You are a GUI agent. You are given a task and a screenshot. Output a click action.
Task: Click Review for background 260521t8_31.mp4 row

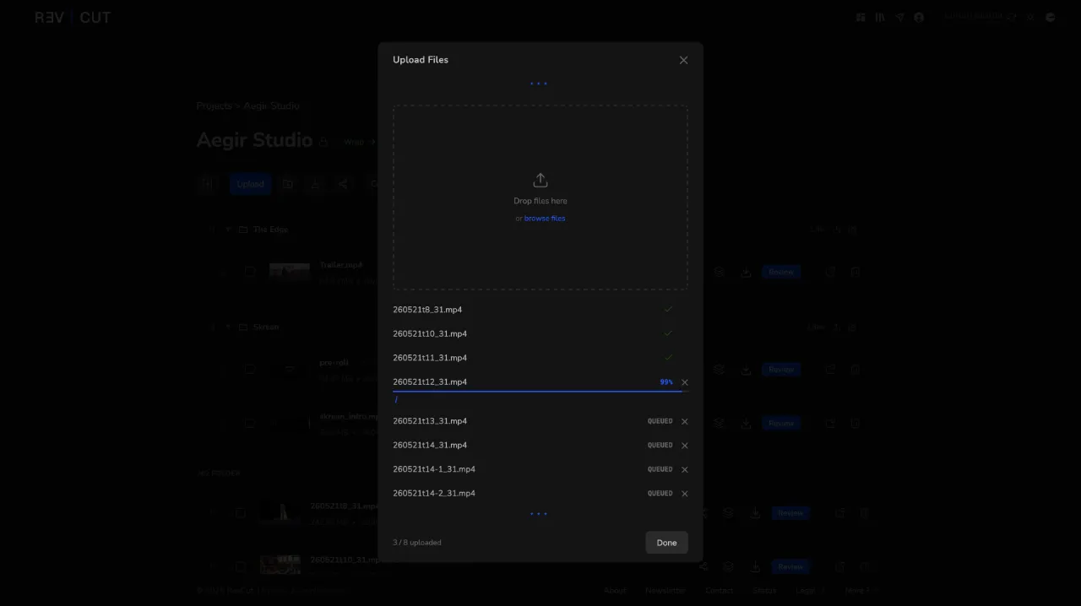click(790, 512)
